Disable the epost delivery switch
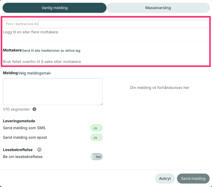Screen dimensions: 212x187 [x=96, y=138]
